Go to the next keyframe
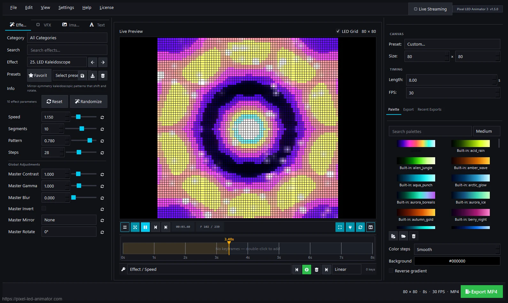 tap(327, 270)
